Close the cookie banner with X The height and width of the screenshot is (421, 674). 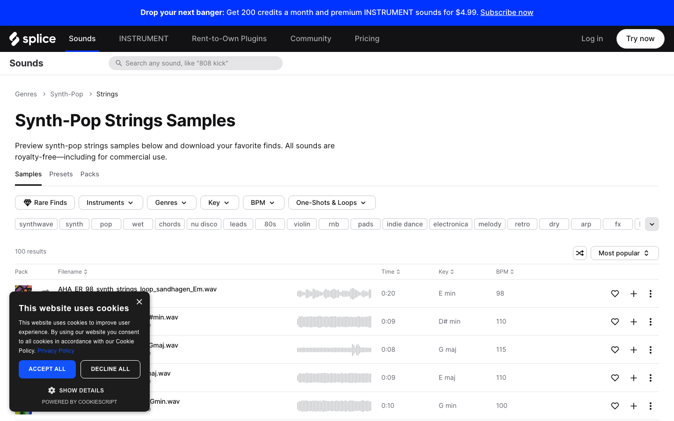pos(139,302)
